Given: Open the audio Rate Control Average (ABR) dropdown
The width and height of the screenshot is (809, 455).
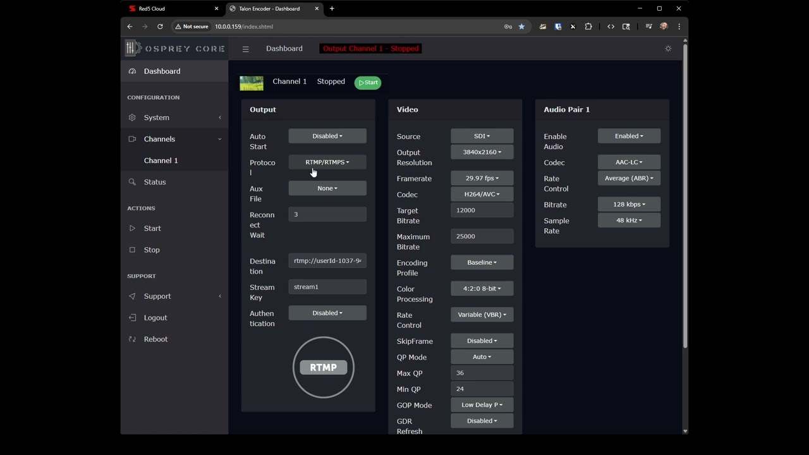Looking at the screenshot, I should point(629,178).
